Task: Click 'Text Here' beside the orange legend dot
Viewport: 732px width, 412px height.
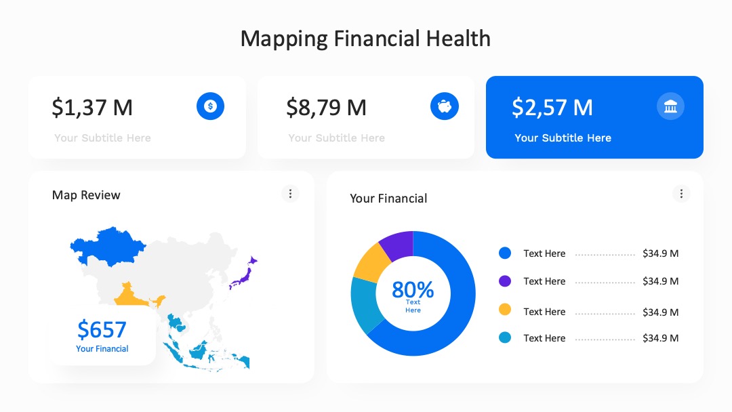Action: 544,312
